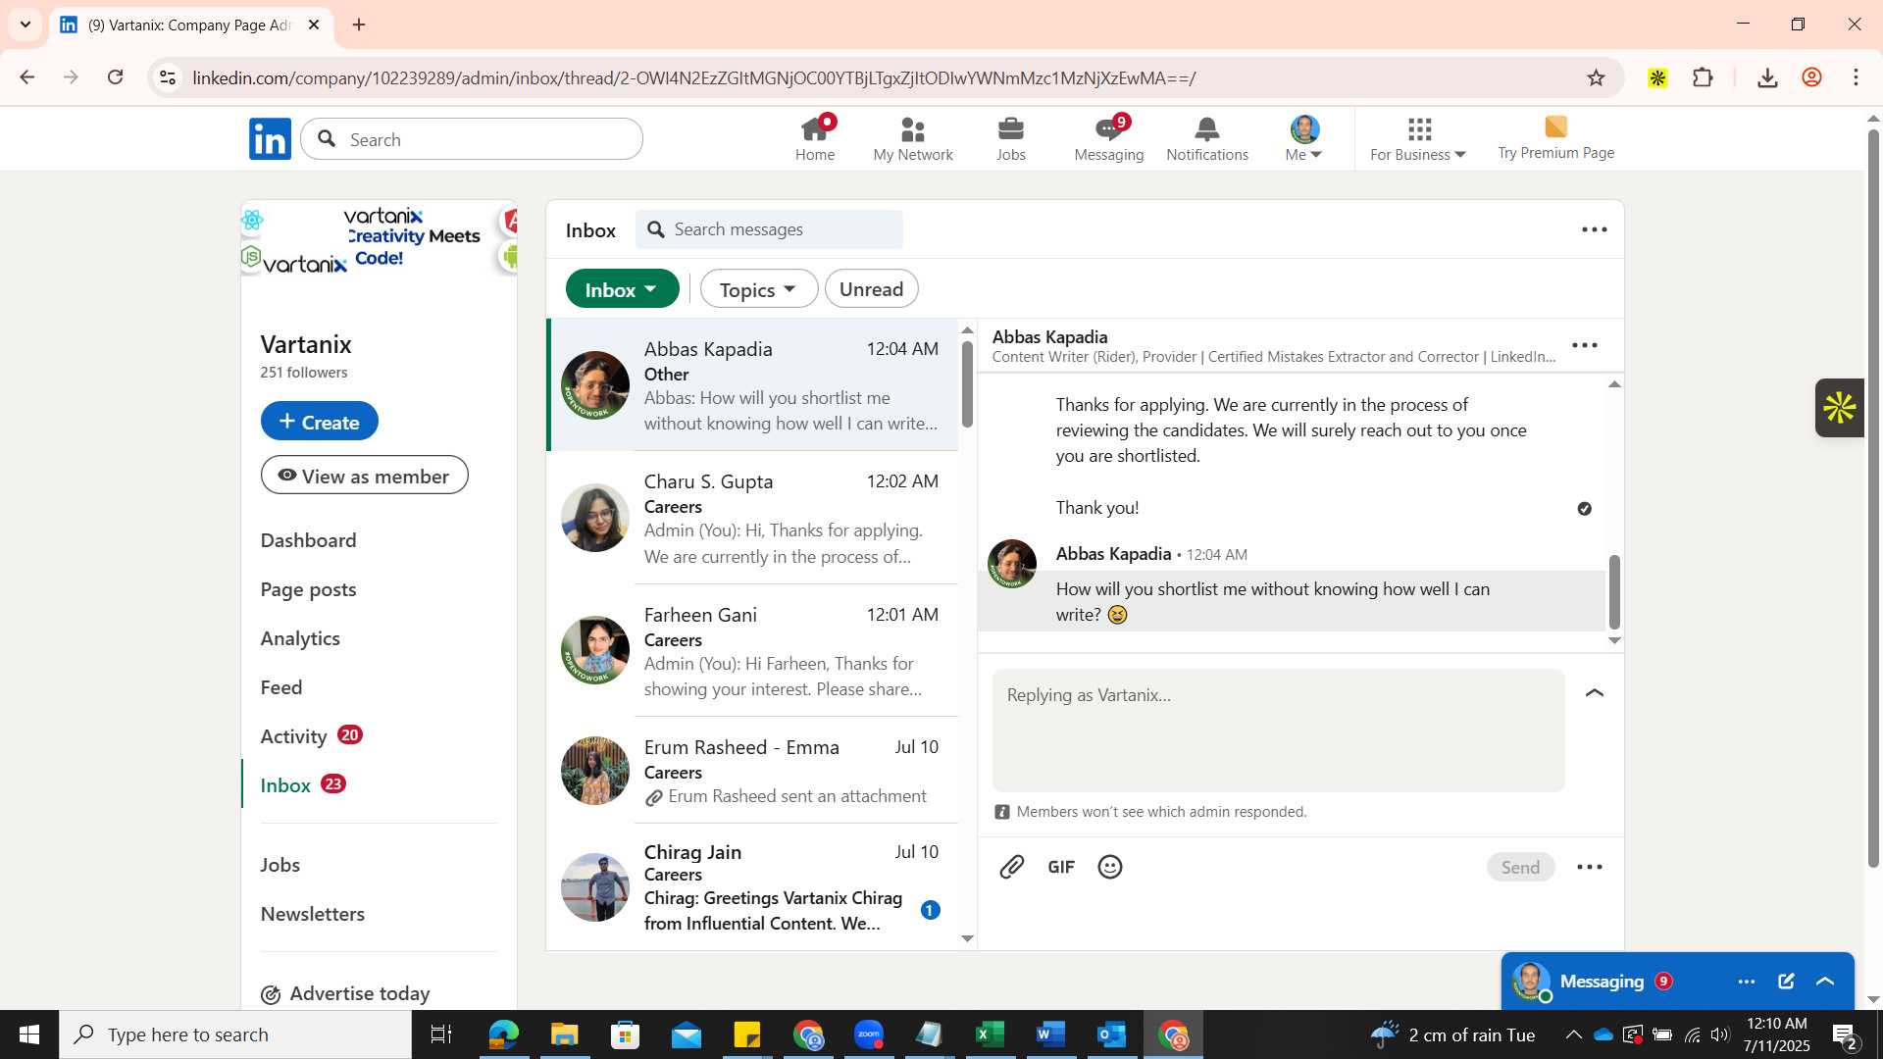The image size is (1883, 1059).
Task: Expand Messaging panel chevron
Action: click(x=1825, y=982)
